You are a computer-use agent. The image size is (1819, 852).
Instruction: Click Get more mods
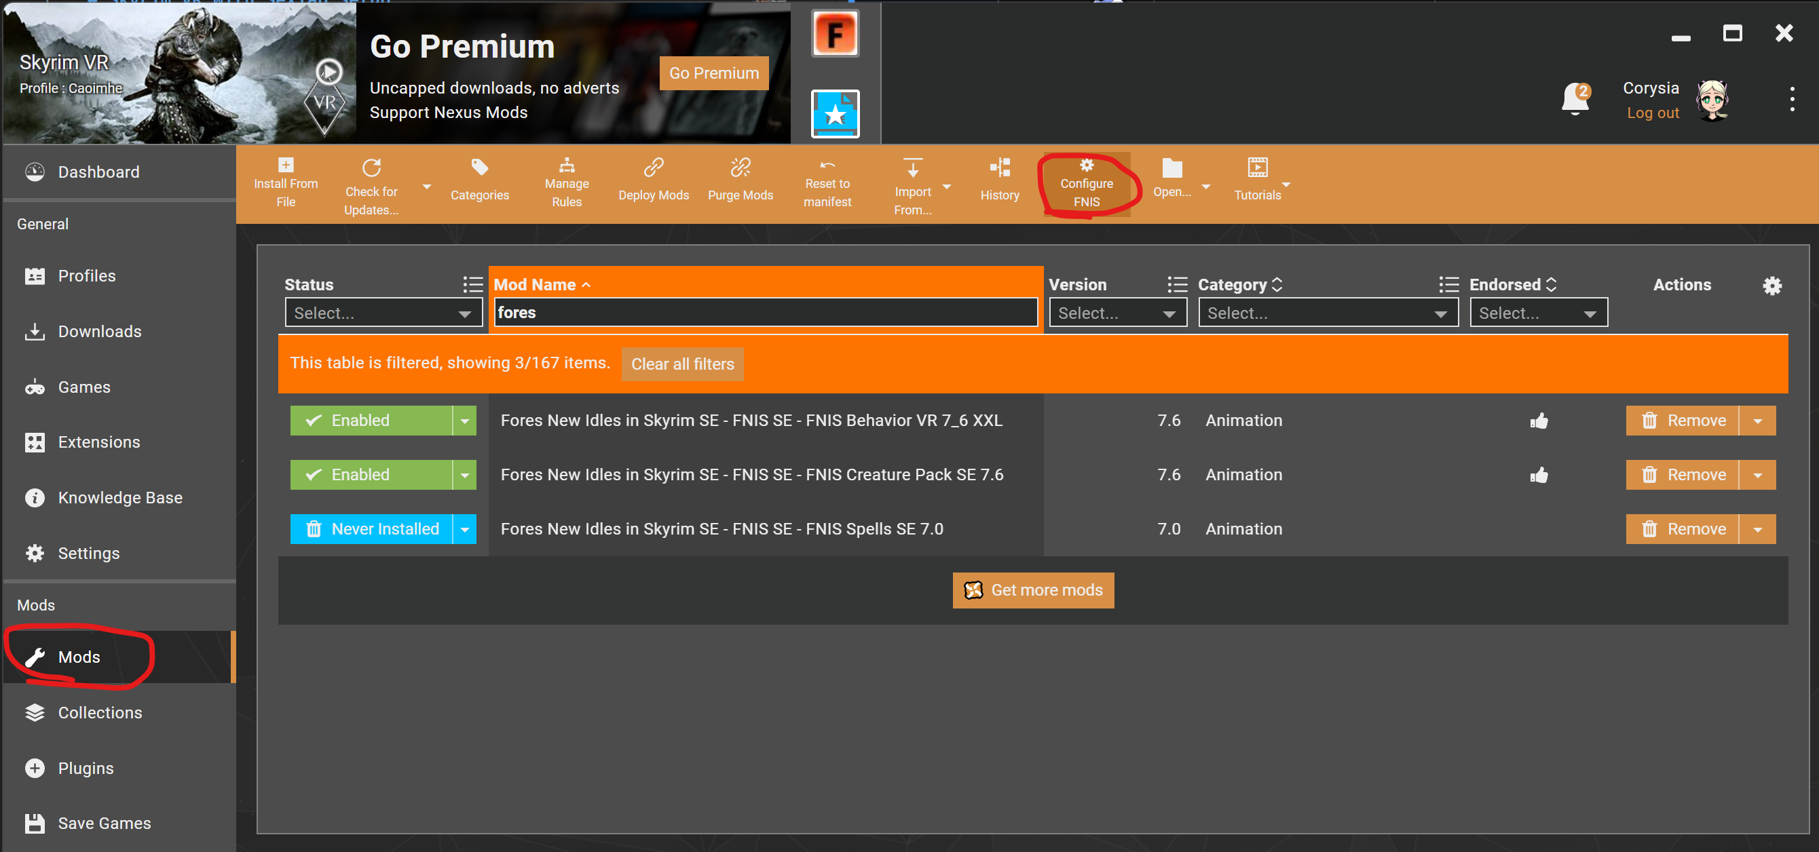pyautogui.click(x=1033, y=590)
